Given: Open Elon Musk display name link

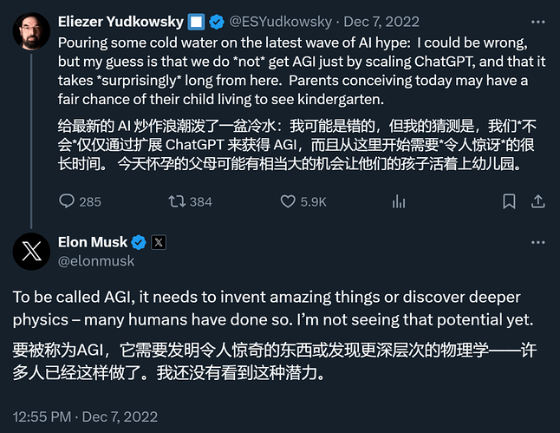Looking at the screenshot, I should point(92,242).
